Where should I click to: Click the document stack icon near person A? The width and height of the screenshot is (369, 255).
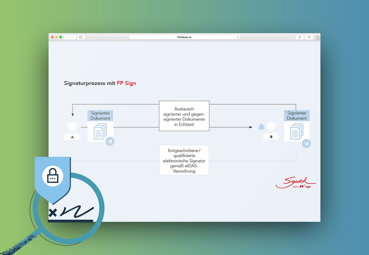[100, 131]
